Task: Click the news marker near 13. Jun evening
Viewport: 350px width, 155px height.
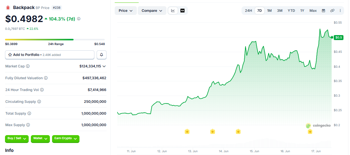Action: point(213,132)
